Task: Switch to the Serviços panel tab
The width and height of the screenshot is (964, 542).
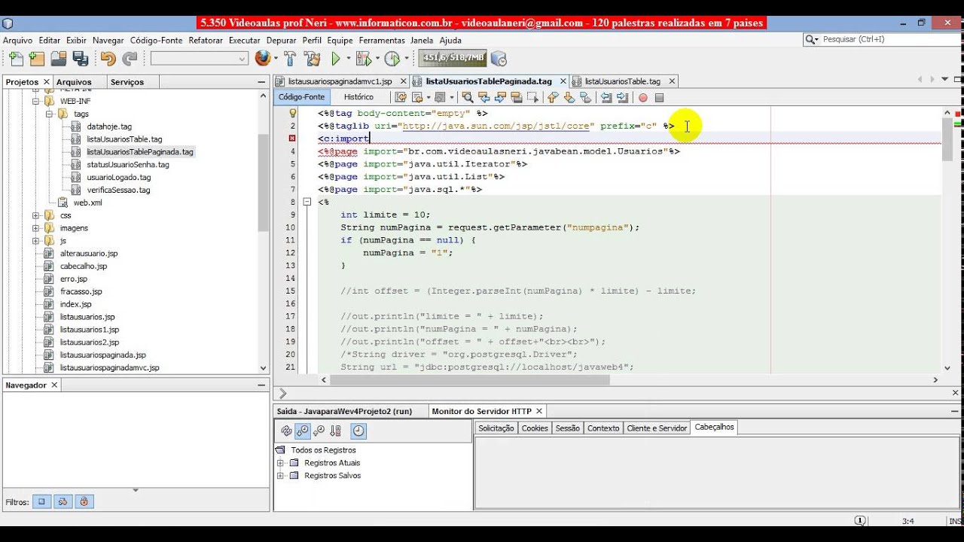Action: (x=127, y=81)
